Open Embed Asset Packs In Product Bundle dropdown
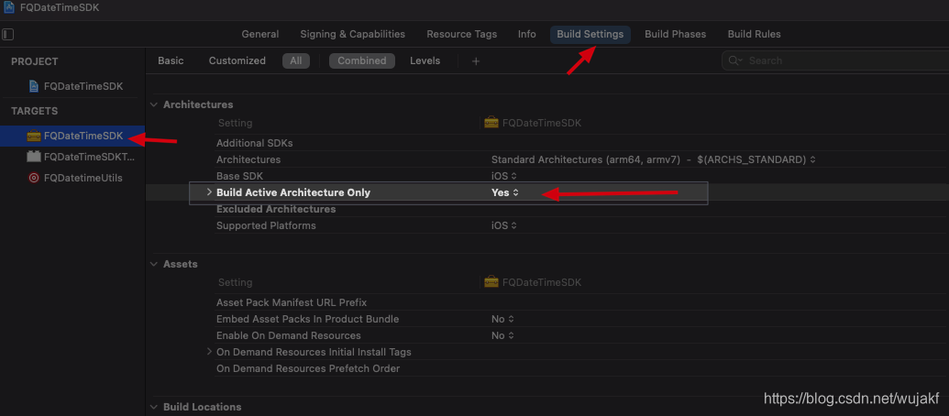This screenshot has height=416, width=949. [502, 319]
